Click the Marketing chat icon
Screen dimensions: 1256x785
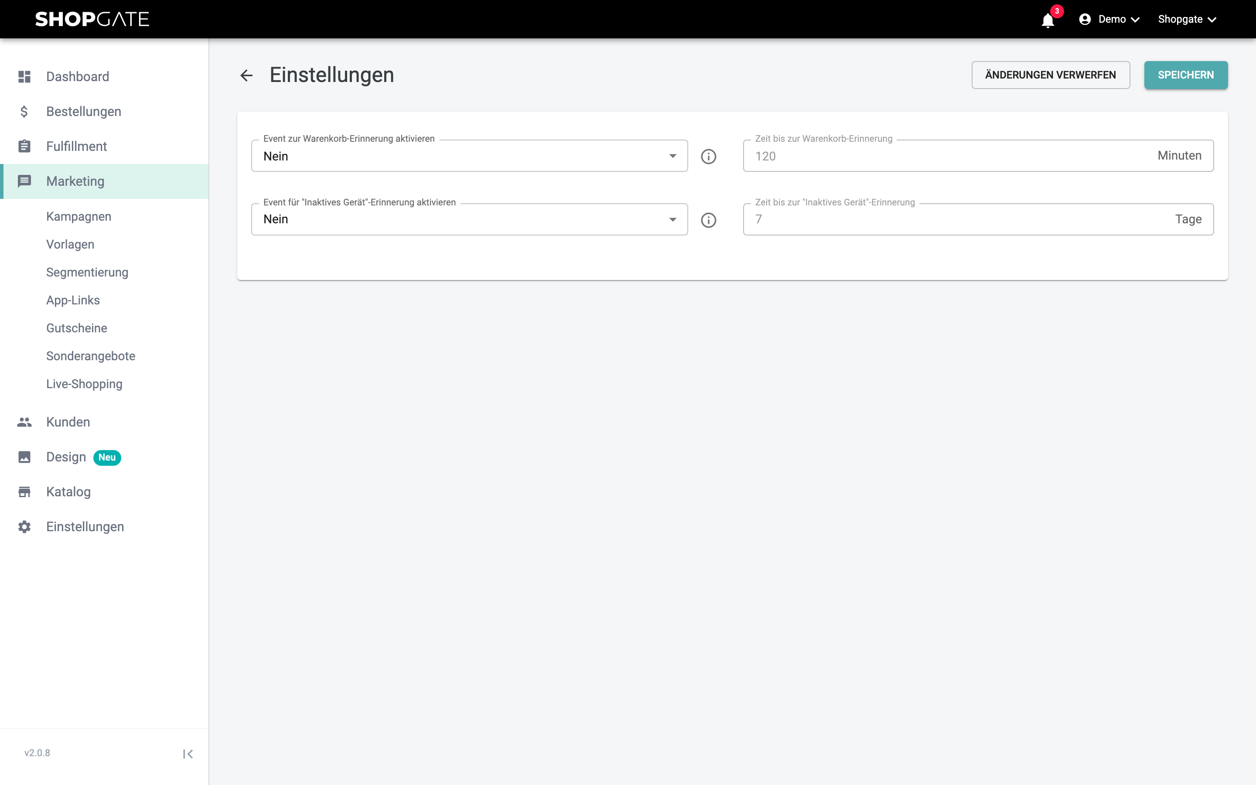tap(24, 181)
